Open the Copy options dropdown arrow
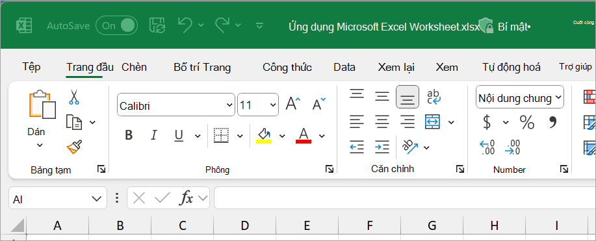This screenshot has width=596, height=241. coord(92,122)
